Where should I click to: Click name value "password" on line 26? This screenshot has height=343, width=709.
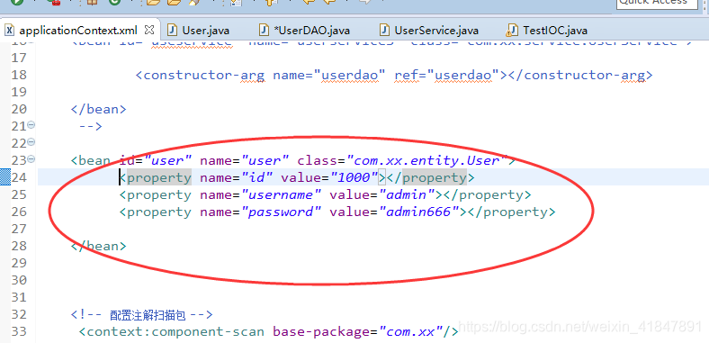tap(282, 212)
